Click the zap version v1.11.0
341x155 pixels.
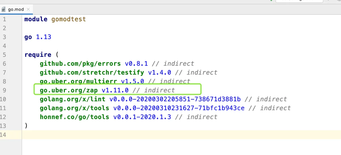115,90
